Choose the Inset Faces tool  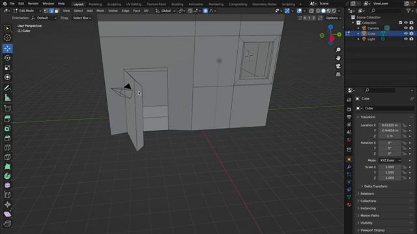7,129
